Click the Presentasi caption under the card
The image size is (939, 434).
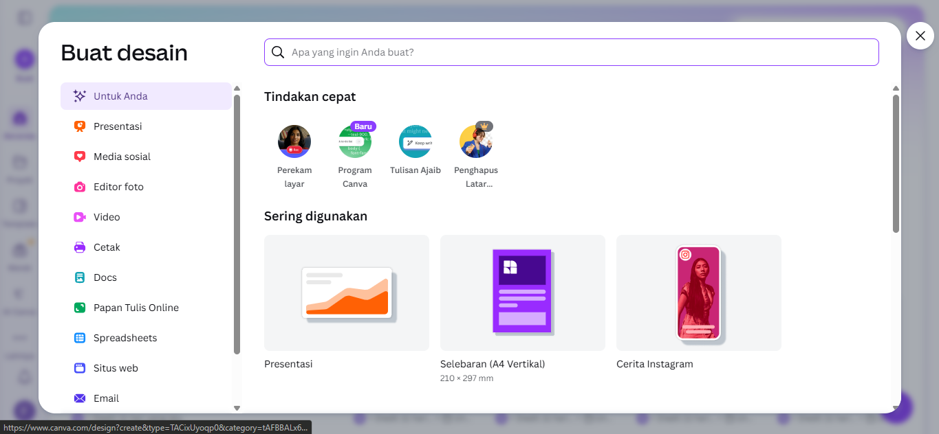(288, 364)
